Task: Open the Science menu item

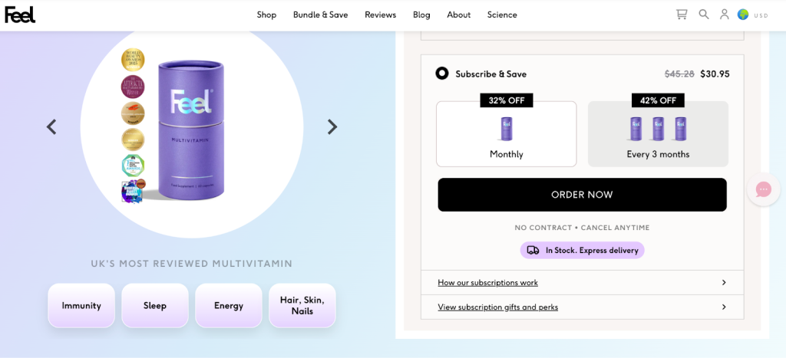Action: [502, 15]
